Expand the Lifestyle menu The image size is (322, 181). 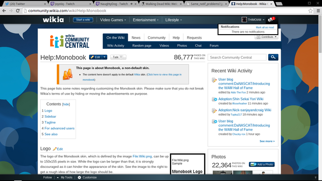174,20
